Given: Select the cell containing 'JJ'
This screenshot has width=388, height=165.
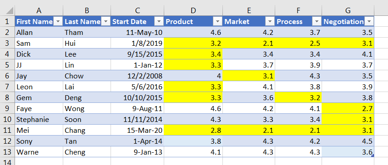Looking at the screenshot, I should (39, 65).
